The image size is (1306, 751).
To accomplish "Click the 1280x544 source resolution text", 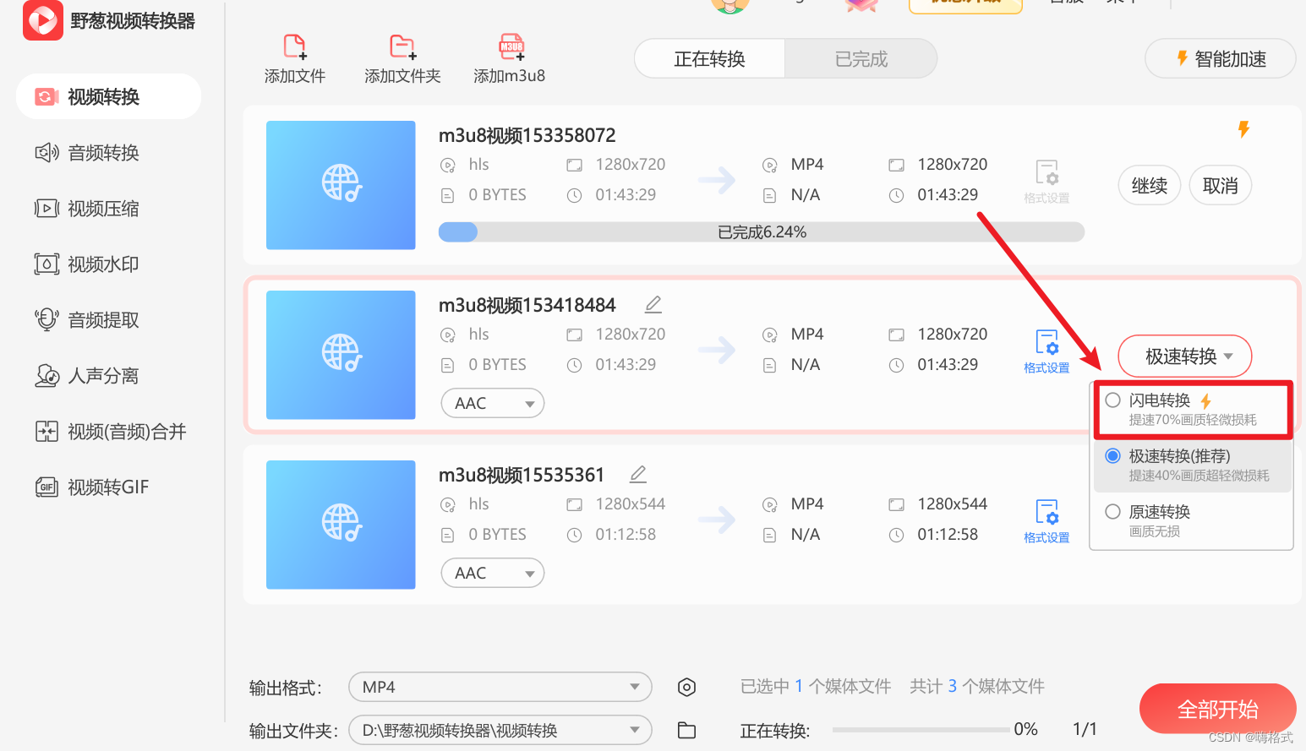I will [x=630, y=503].
